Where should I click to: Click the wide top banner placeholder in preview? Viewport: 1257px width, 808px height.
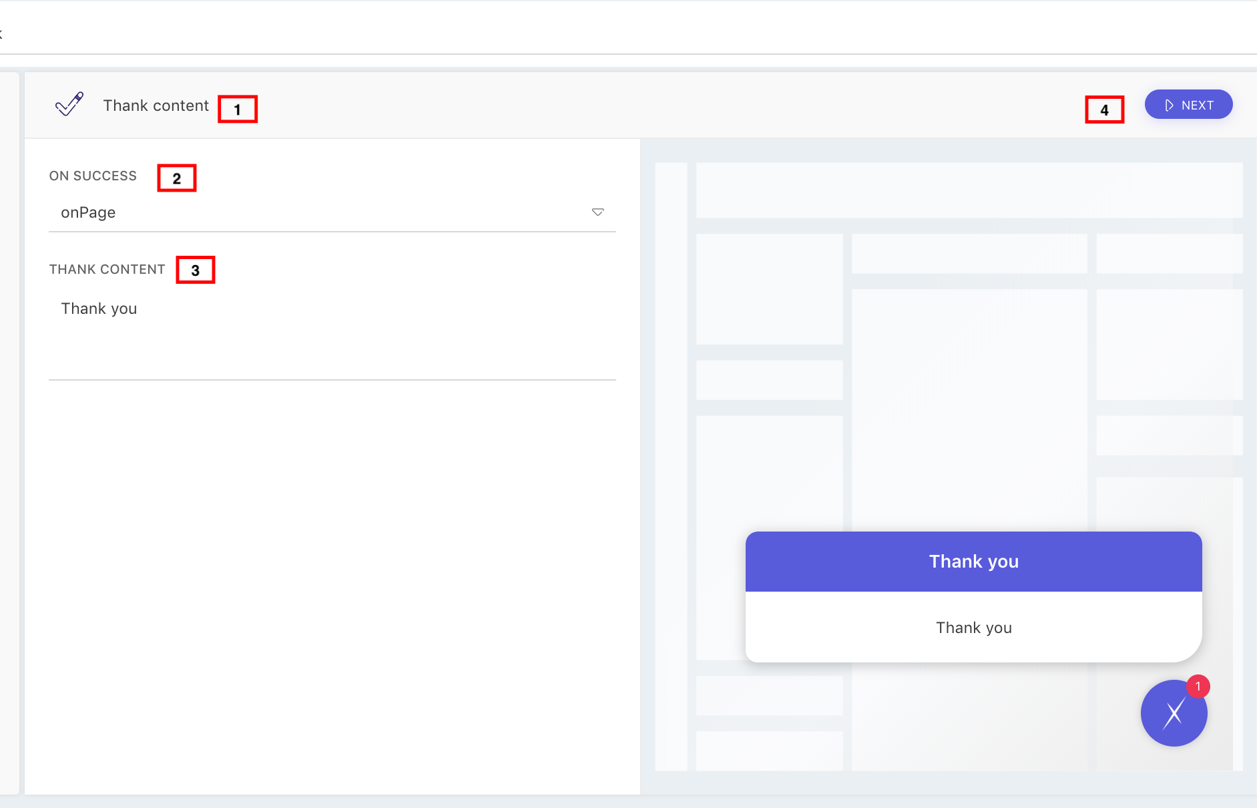(x=969, y=190)
